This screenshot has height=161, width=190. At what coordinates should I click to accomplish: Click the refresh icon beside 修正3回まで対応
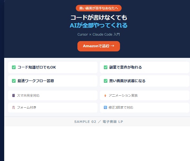coord(105,107)
